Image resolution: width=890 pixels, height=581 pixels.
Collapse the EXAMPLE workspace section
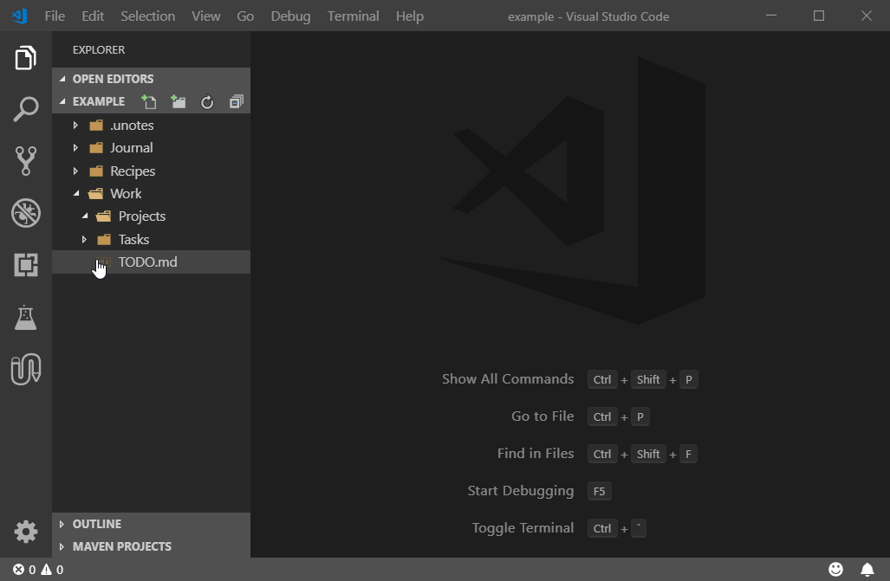62,101
